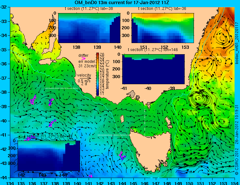Click the "134" longitude axis label
This screenshot has height=185, width=240.
point(10,183)
